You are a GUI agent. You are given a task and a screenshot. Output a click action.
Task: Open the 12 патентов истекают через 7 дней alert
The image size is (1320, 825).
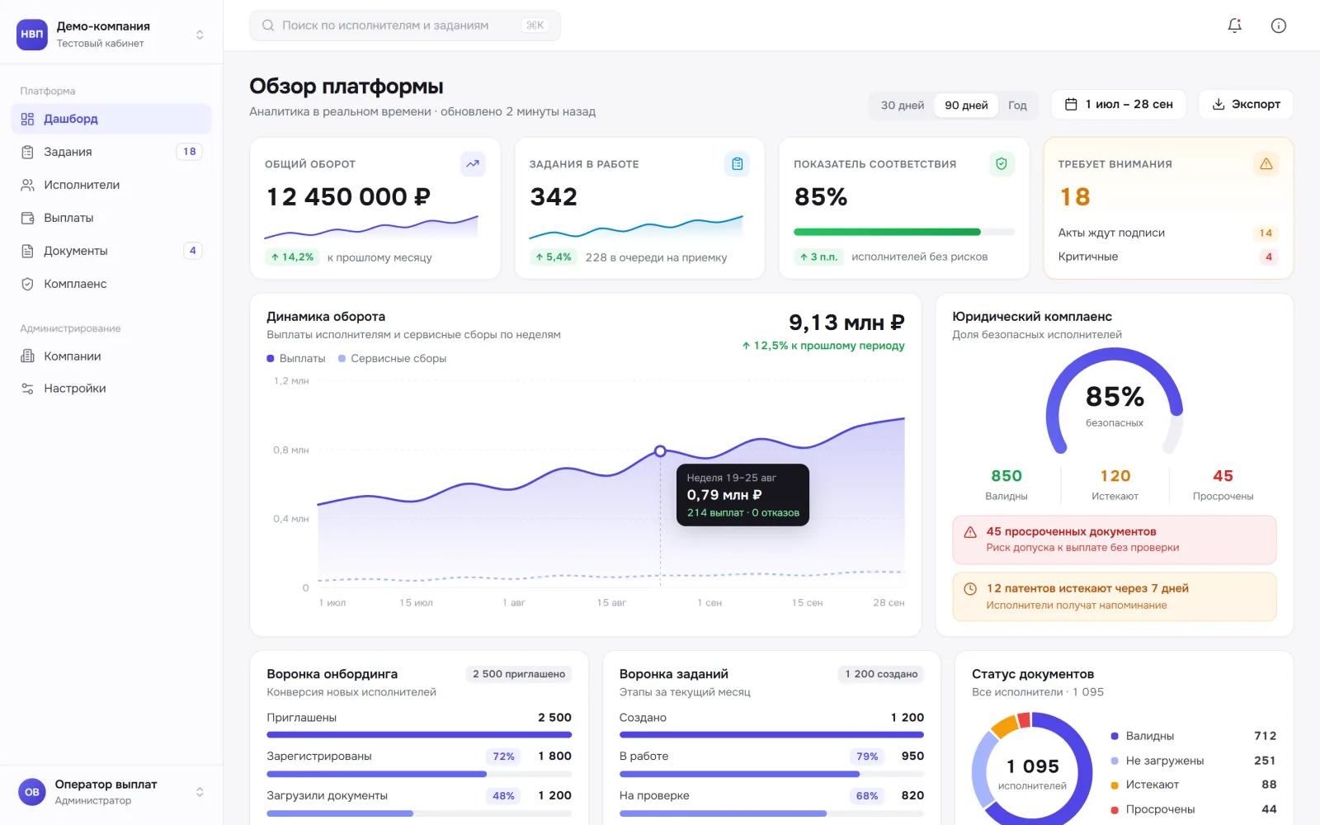[x=1115, y=596]
